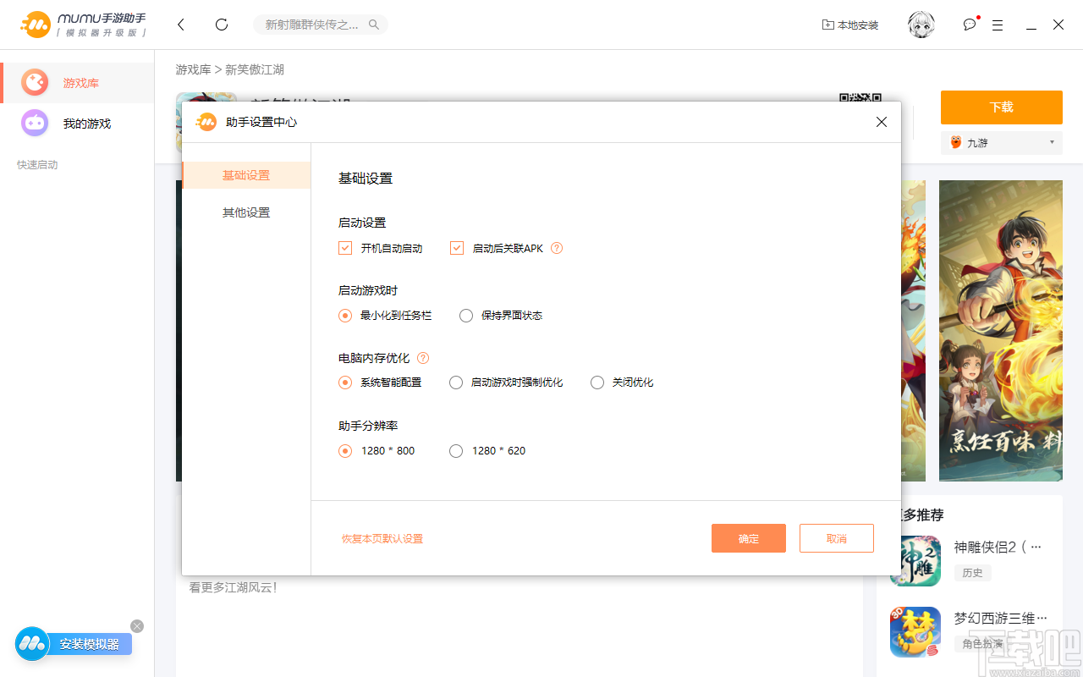Open 本地安装 local install
The height and width of the screenshot is (677, 1083).
849,25
